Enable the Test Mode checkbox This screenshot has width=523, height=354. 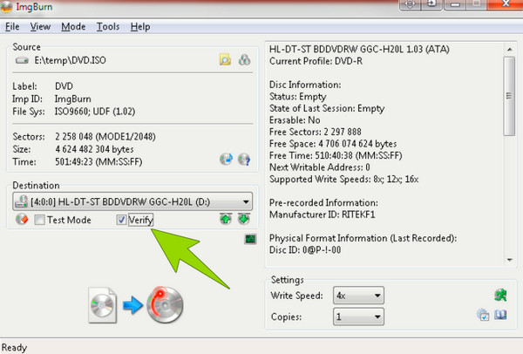coord(39,220)
